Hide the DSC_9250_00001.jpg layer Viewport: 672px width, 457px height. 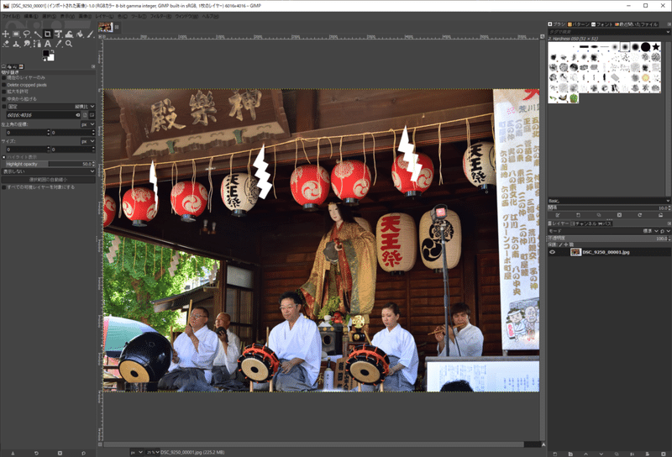click(552, 252)
